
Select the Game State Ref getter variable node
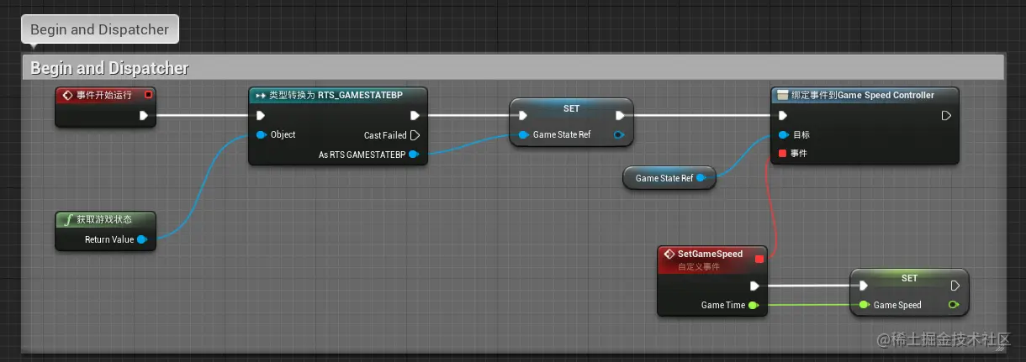669,178
